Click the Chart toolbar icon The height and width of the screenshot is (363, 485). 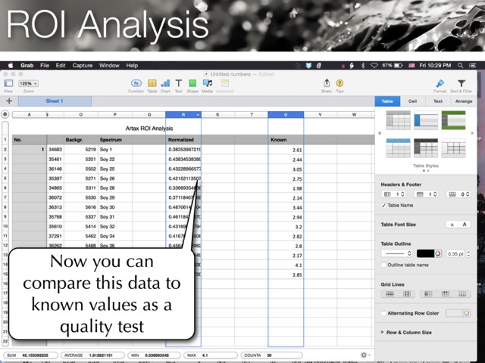click(x=164, y=83)
